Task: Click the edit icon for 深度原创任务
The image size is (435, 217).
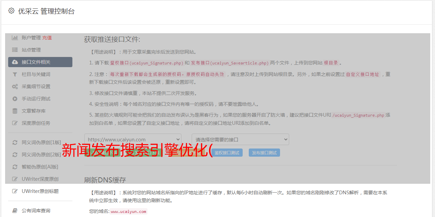Action: [x=15, y=123]
